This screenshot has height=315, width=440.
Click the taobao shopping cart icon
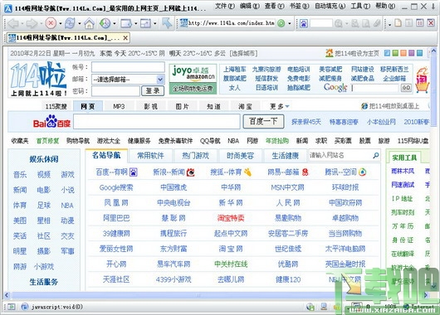pyautogui.click(x=423, y=80)
